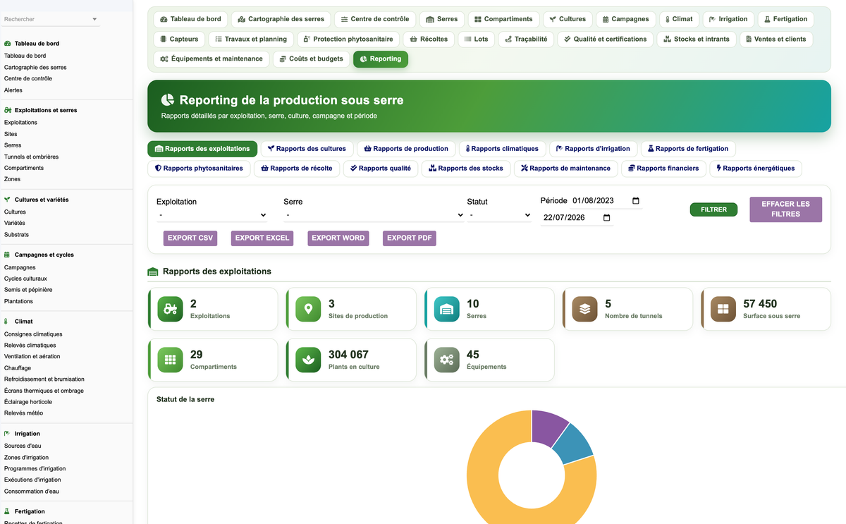Switch to Rapports de production report tab
The height and width of the screenshot is (524, 846).
406,149
